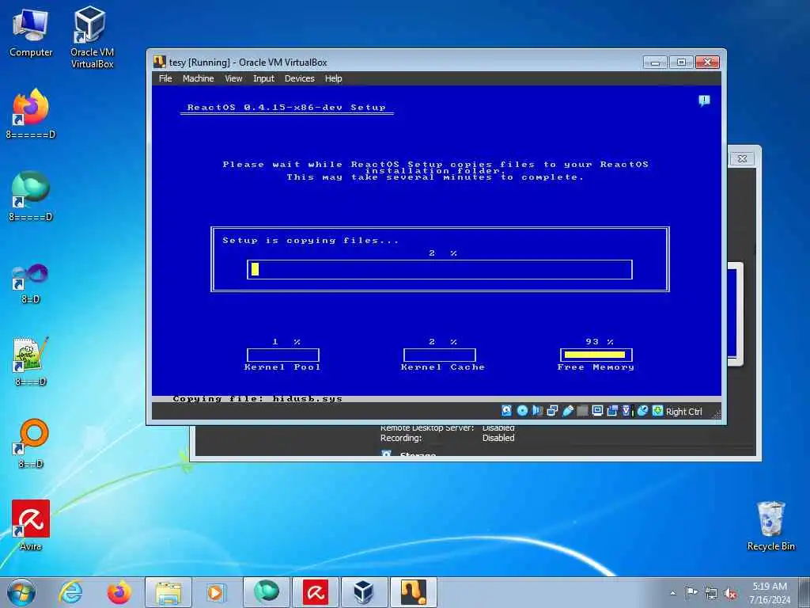Click the keyboard capture green arrow icon
The image size is (810, 608).
coord(657,411)
